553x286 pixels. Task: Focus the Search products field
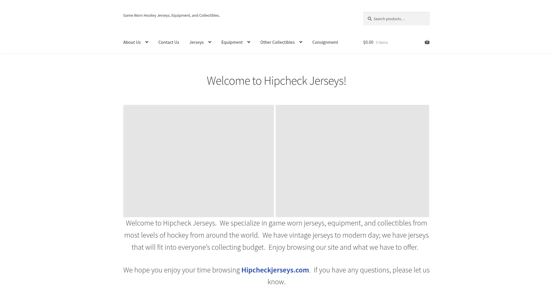[x=396, y=19]
